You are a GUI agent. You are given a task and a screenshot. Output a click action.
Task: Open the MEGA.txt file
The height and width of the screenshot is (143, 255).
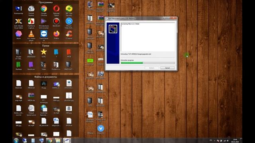[31, 84]
